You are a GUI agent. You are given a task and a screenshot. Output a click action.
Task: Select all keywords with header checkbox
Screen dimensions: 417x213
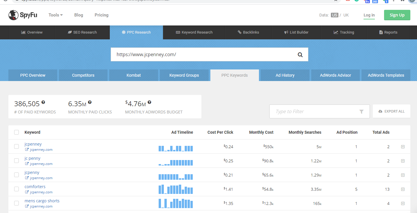(16, 132)
